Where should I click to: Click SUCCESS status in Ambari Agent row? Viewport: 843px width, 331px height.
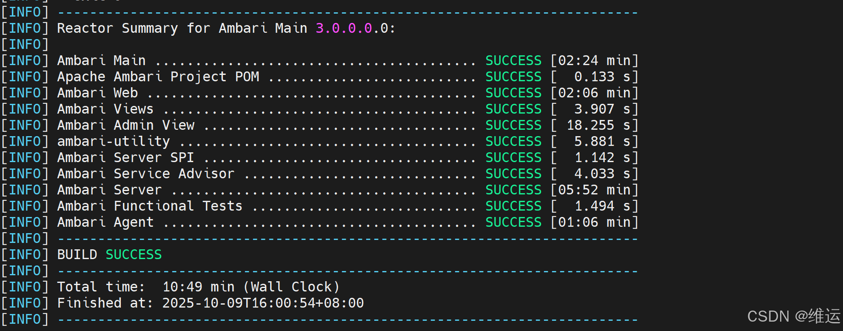(x=513, y=223)
